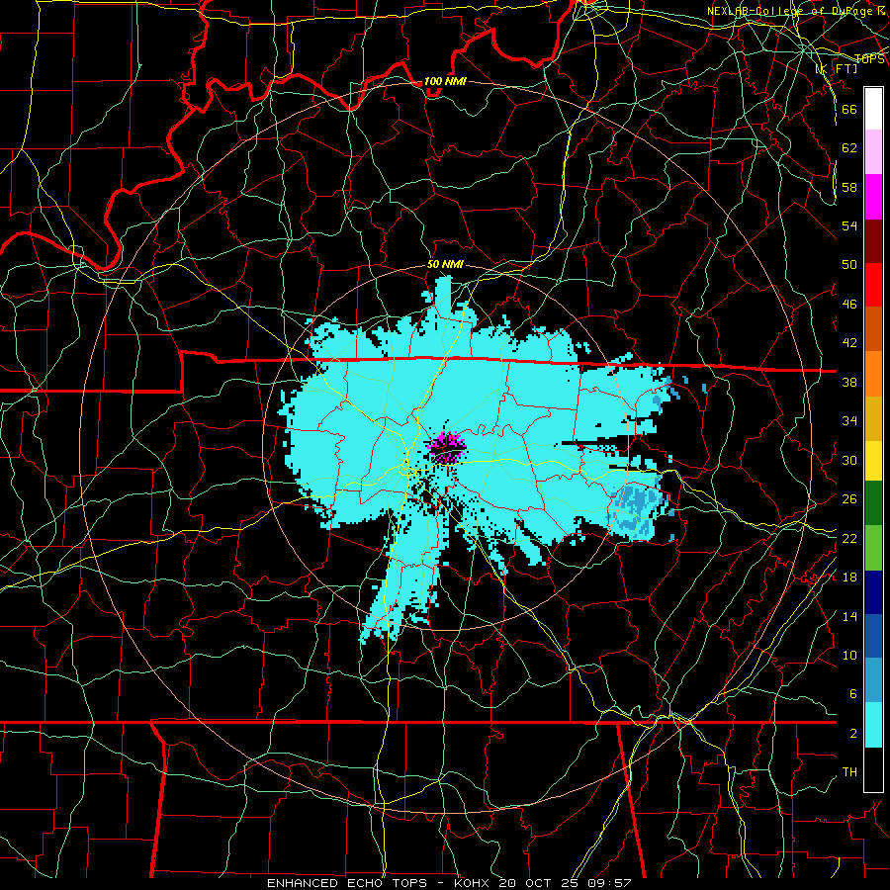Click the legend value 18
This screenshot has height=890, width=890.
pos(849,577)
